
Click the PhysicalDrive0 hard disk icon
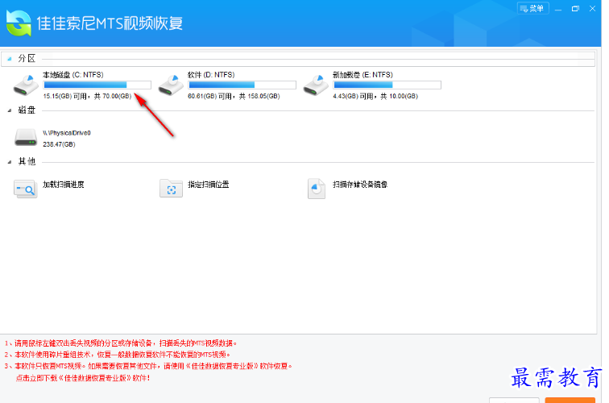click(26, 138)
